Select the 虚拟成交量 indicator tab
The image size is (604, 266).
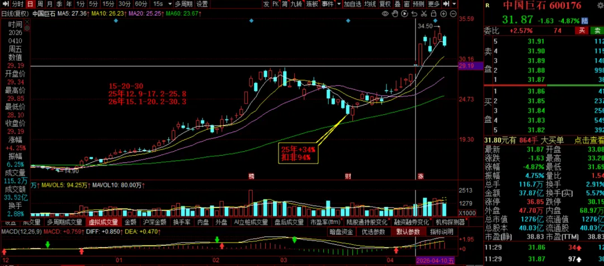[102, 222]
